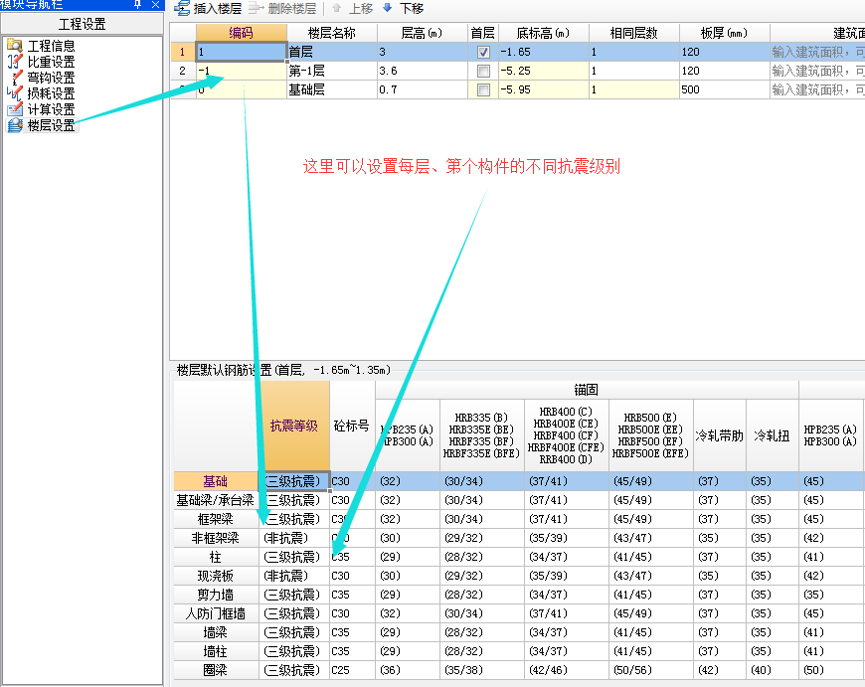Click the 层高(m) column header

click(422, 33)
